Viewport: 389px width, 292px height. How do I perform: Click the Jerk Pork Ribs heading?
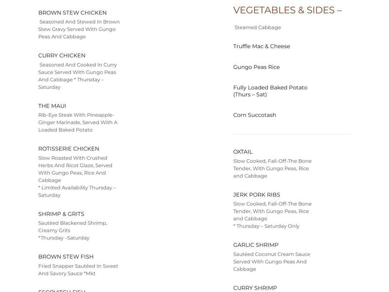pos(257,195)
